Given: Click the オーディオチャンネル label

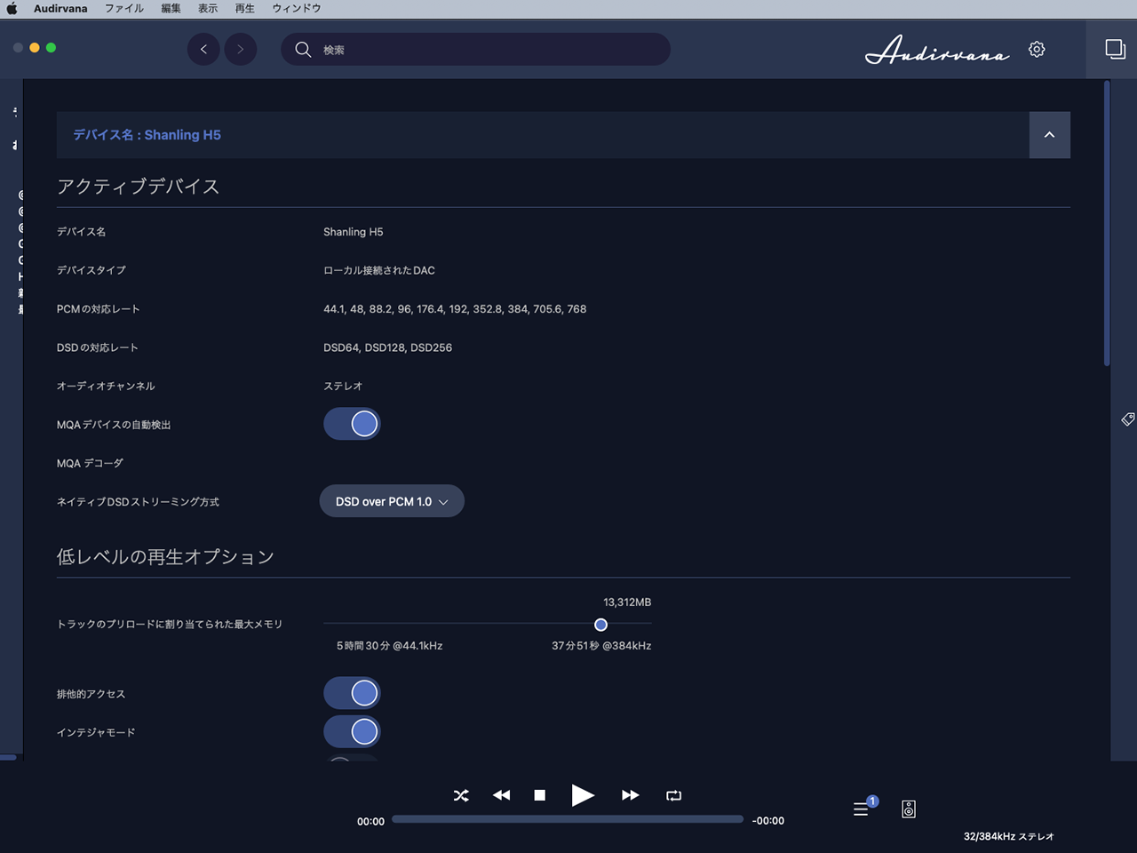Looking at the screenshot, I should 106,387.
